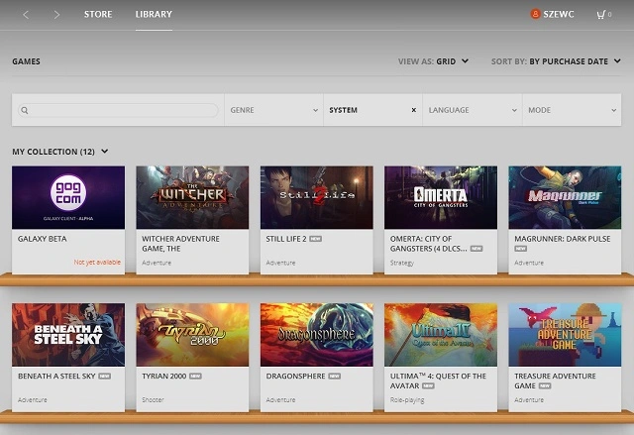
Task: Click the NEW badge on Ultima 4
Action: click(428, 386)
